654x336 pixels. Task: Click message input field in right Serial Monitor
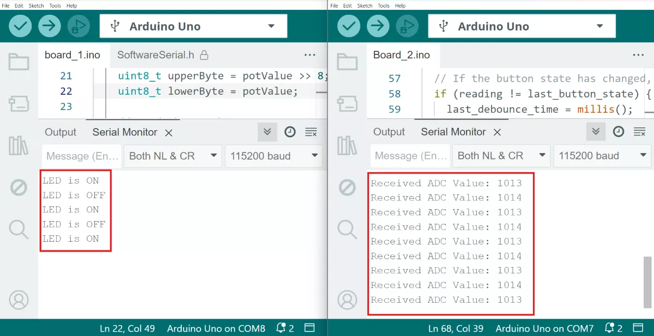point(410,156)
